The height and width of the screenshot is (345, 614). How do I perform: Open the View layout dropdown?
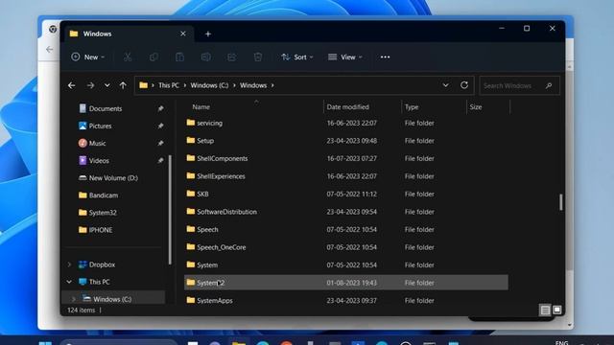tap(345, 57)
